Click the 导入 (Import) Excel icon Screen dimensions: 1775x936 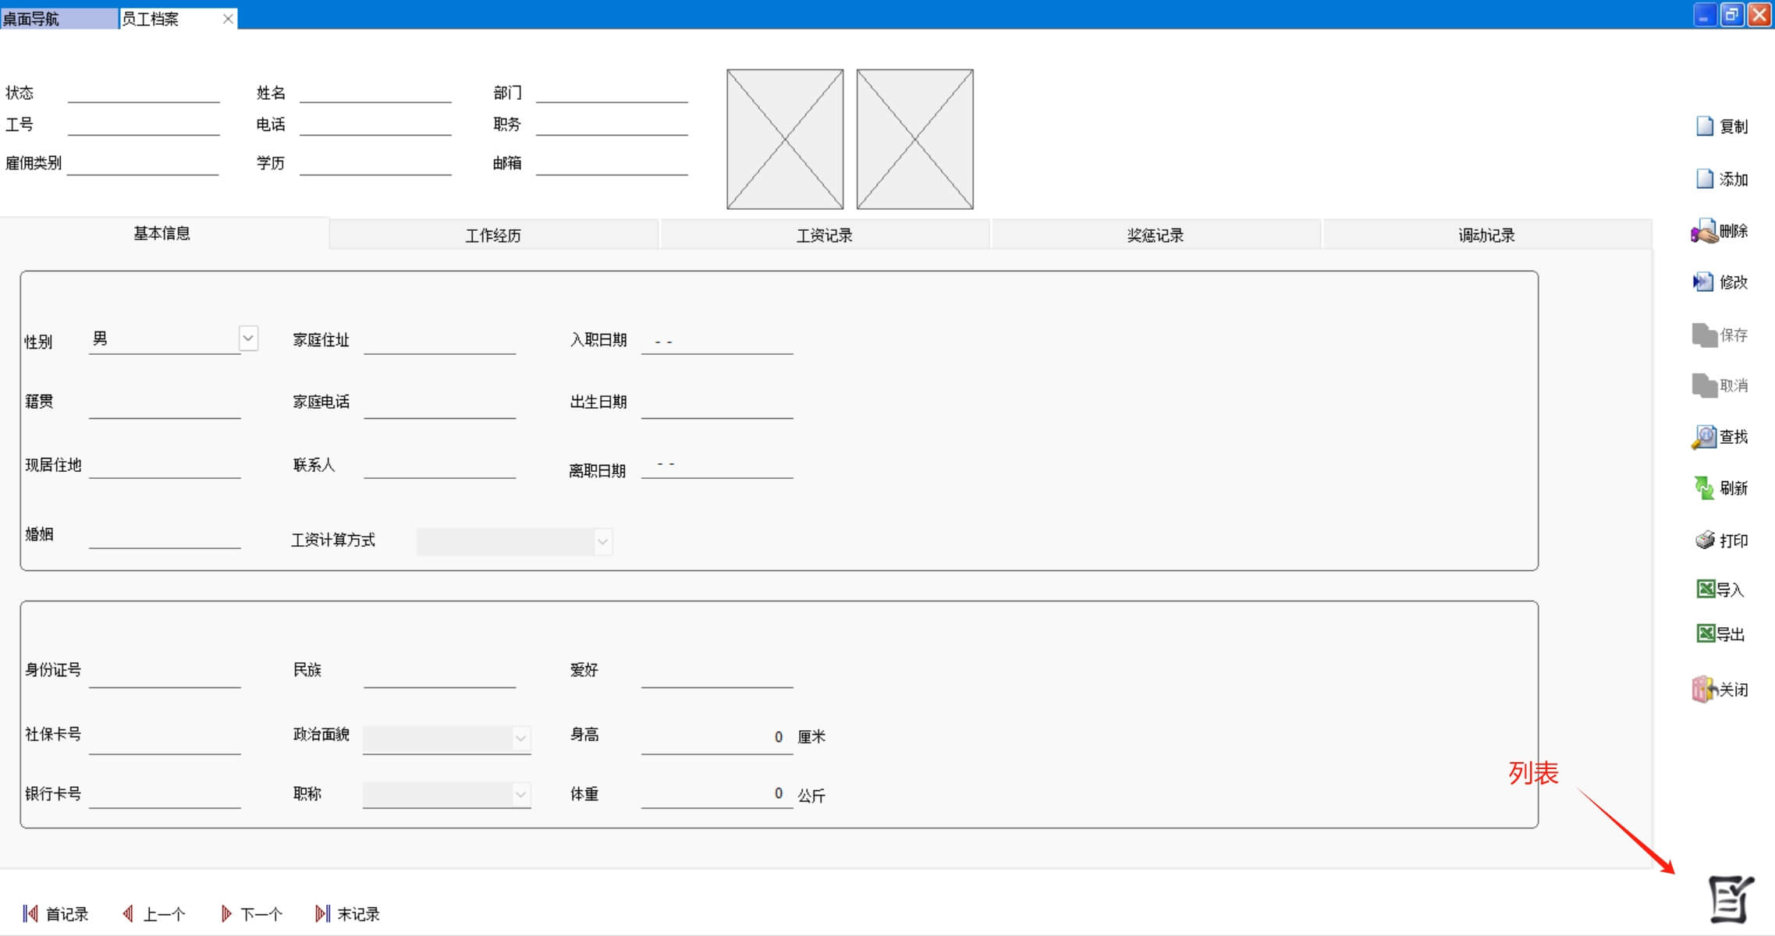[x=1706, y=589]
